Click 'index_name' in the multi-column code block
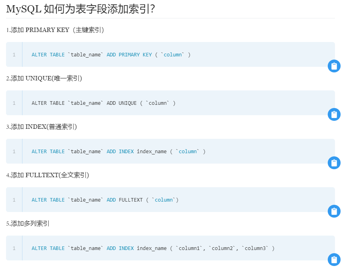Screen dimensions: 345x276 tap(152, 248)
